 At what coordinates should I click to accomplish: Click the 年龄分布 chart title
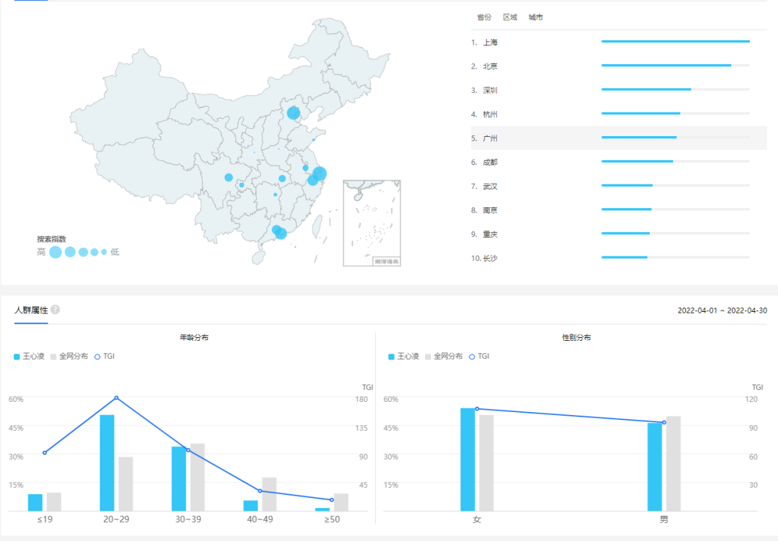coord(194,338)
